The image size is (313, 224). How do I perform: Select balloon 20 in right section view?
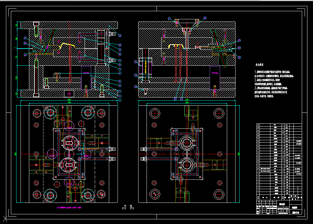click(x=239, y=48)
